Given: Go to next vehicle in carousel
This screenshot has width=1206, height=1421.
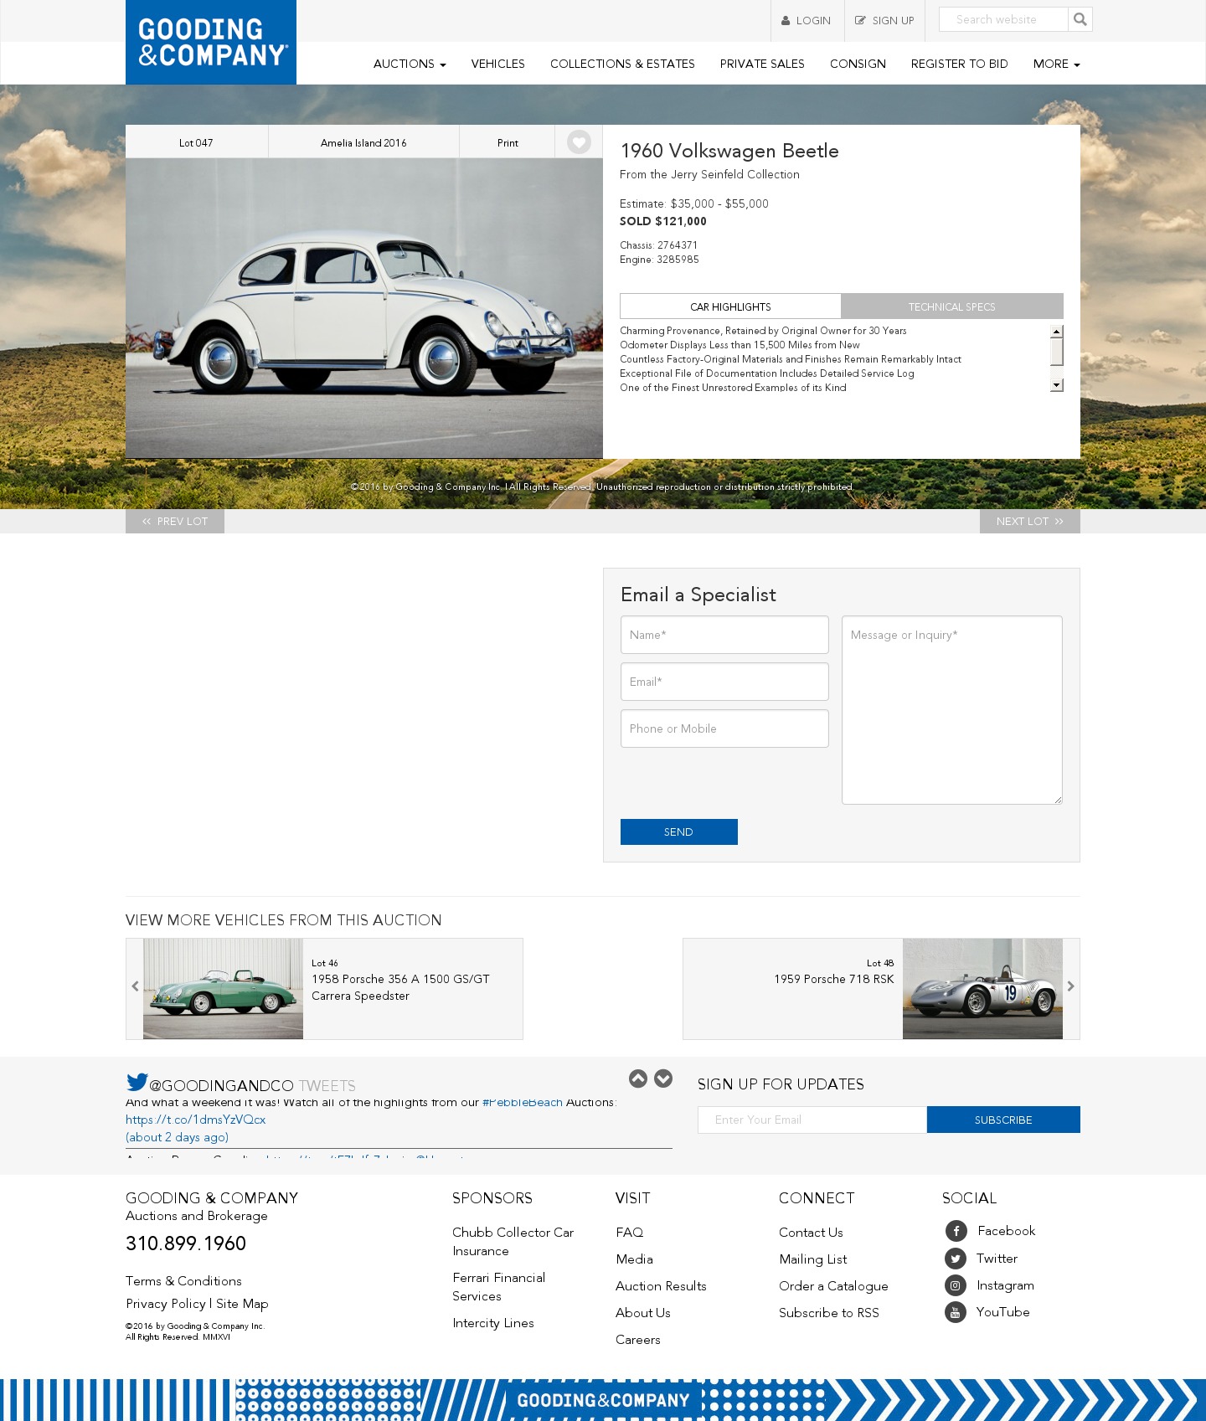Looking at the screenshot, I should pos(1070,986).
